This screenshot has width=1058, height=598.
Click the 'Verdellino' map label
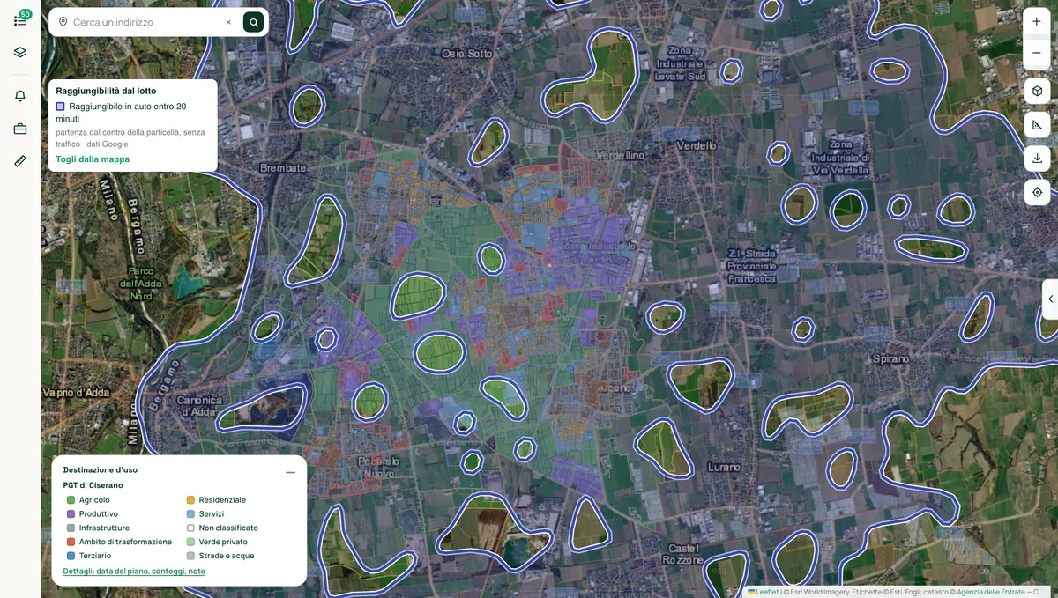[x=621, y=155]
